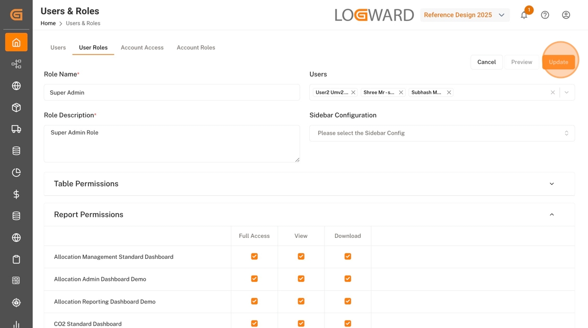This screenshot has height=328, width=588.
Task: Click the LOGWARD brand logo
Action: coord(374,15)
